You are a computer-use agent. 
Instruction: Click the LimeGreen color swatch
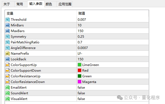80,65
